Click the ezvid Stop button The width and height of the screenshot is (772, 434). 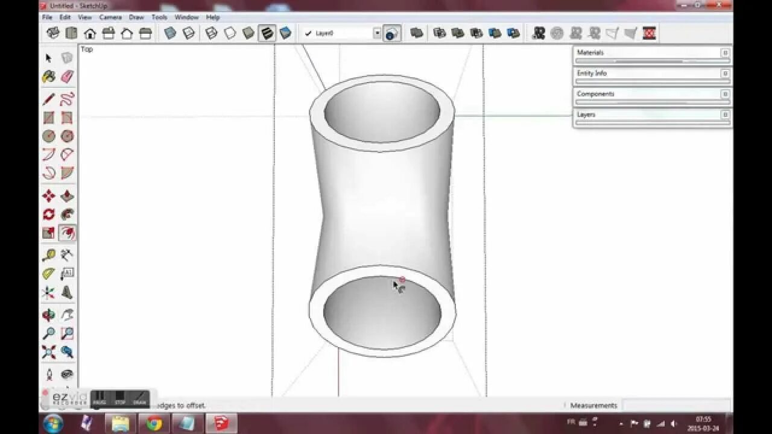coord(120,398)
